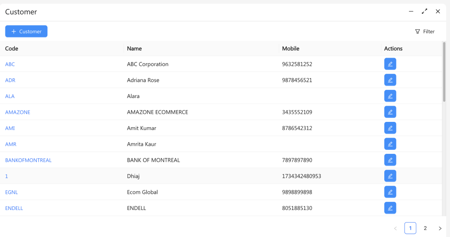Expand the Customer window to fullscreen
Screen dimensions: 450x237
tap(424, 12)
